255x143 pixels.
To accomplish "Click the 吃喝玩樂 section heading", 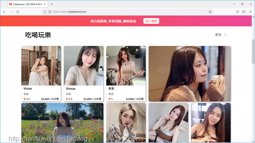I will click(x=38, y=35).
